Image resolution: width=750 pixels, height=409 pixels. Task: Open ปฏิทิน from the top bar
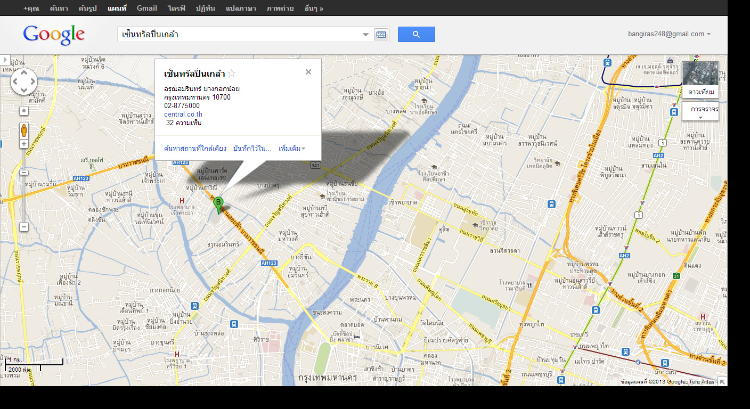(206, 8)
